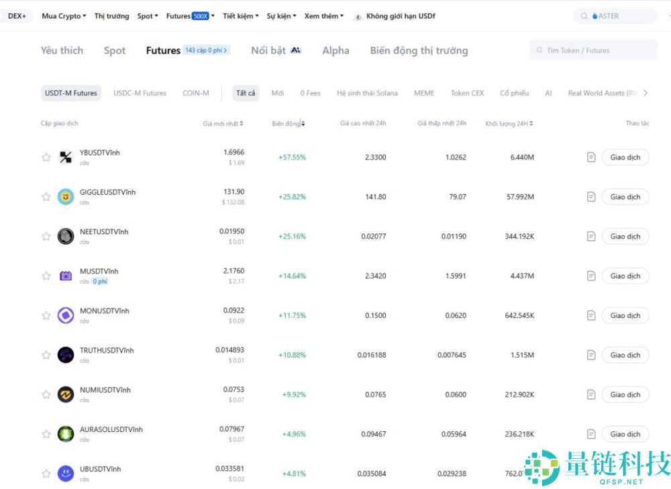Click the MONUSDT purple coin icon
671x489 pixels.
[x=66, y=315]
